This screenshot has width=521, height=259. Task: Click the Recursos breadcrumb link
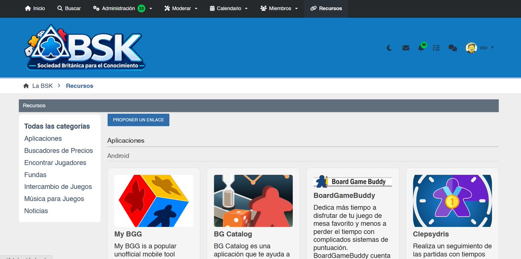(79, 86)
